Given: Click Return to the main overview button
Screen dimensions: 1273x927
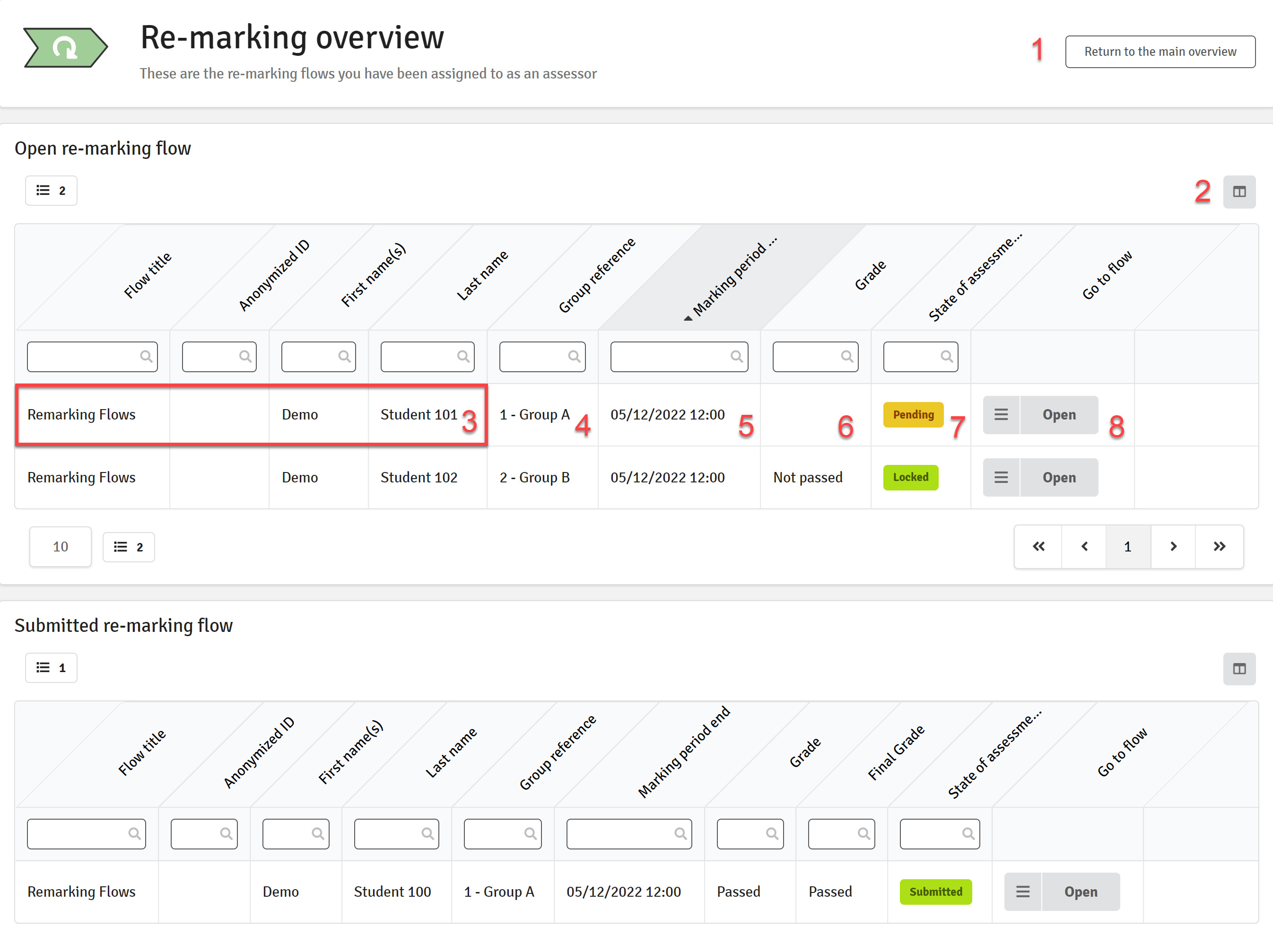Looking at the screenshot, I should (x=1160, y=52).
